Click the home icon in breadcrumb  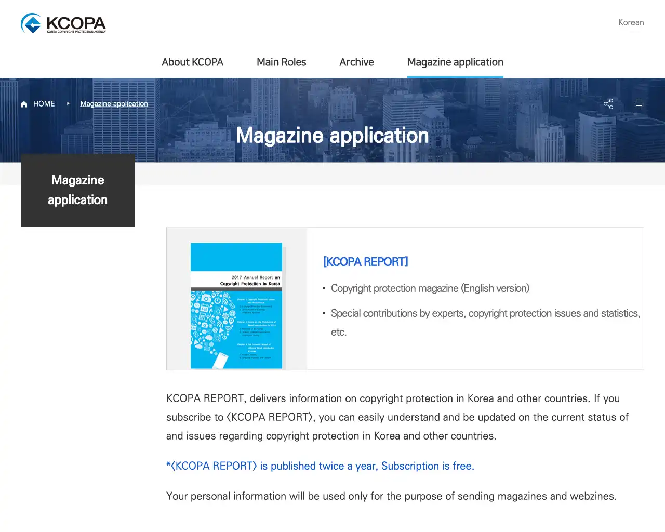tap(24, 104)
